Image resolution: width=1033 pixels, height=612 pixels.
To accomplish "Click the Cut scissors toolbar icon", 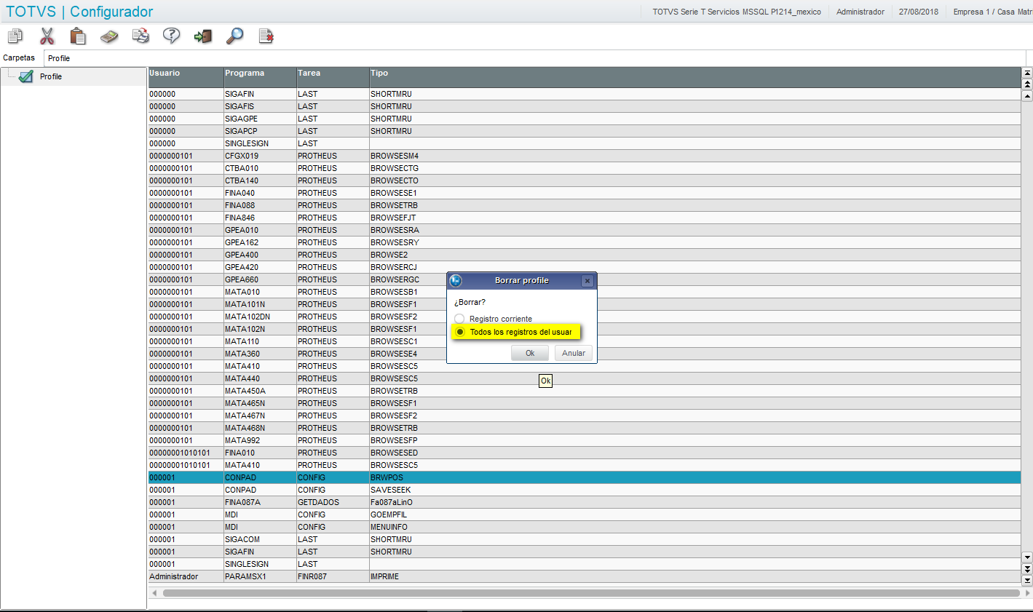I will (47, 36).
